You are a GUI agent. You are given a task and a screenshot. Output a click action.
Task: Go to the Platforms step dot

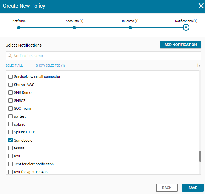pos(19,28)
